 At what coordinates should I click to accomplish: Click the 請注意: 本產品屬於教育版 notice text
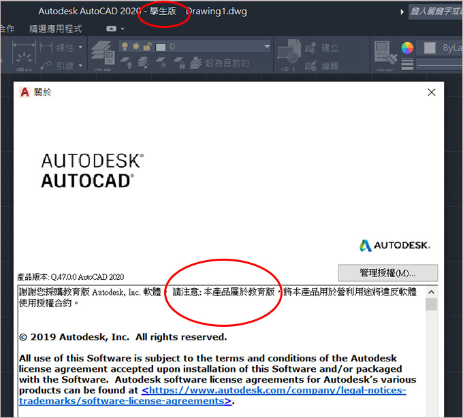coord(223,292)
